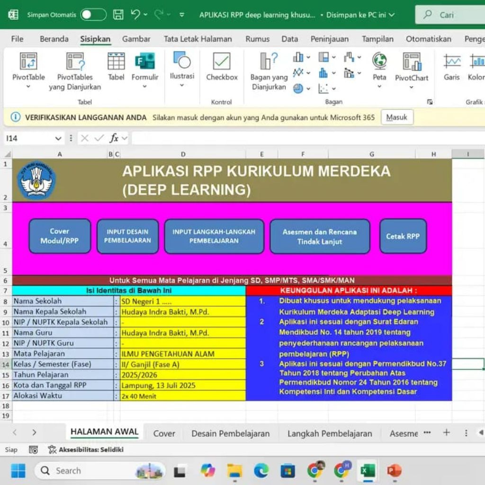The image size is (485, 485).
Task: Switch to the Rumus ribbon tab
Action: [x=257, y=39]
